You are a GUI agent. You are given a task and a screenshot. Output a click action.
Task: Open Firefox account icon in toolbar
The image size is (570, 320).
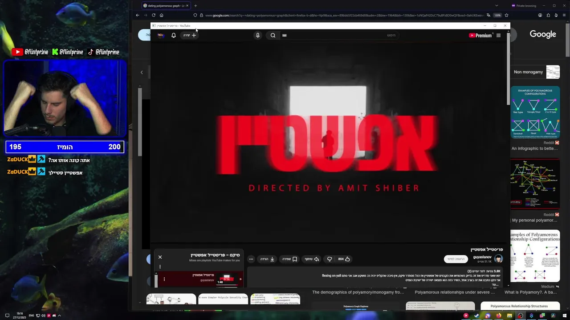[x=540, y=15]
